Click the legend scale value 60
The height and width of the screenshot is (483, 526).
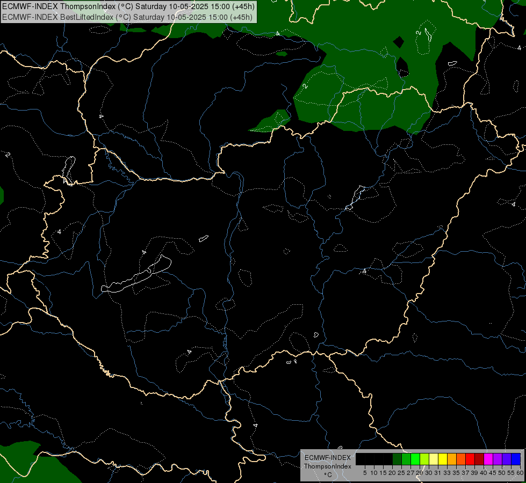520,473
